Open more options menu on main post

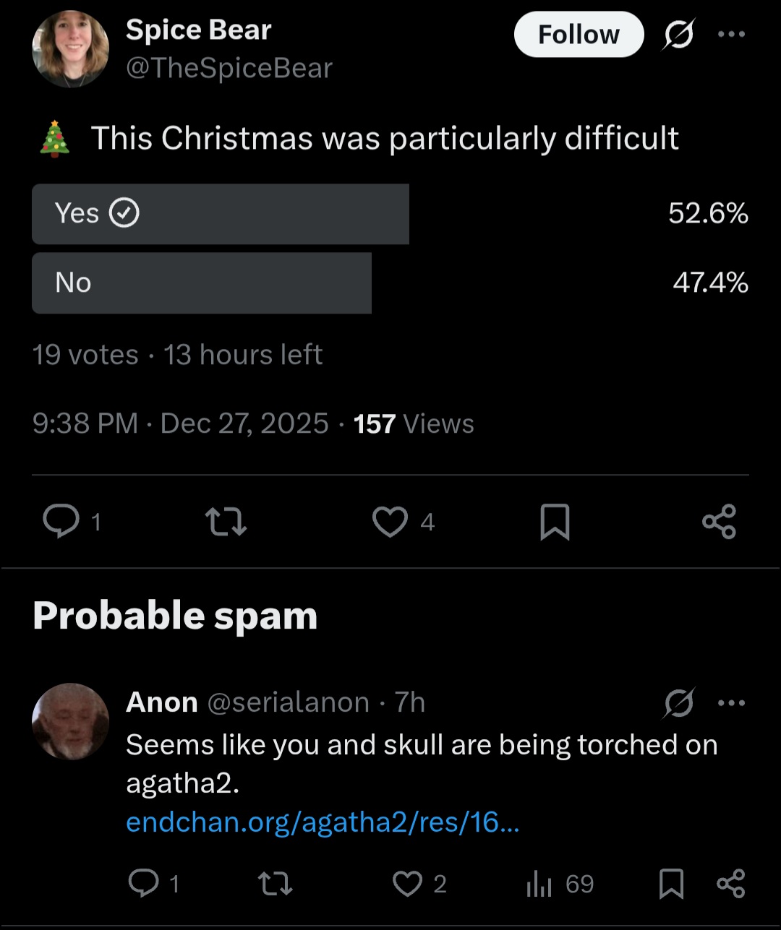731,35
